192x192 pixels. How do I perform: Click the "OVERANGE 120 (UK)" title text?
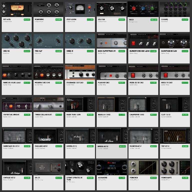click(x=75, y=82)
